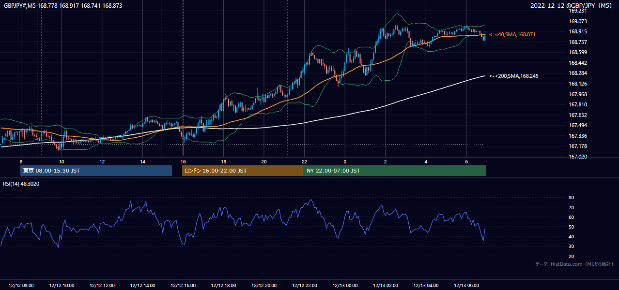
Task: Click price axis value 168.284
Action: (x=577, y=73)
